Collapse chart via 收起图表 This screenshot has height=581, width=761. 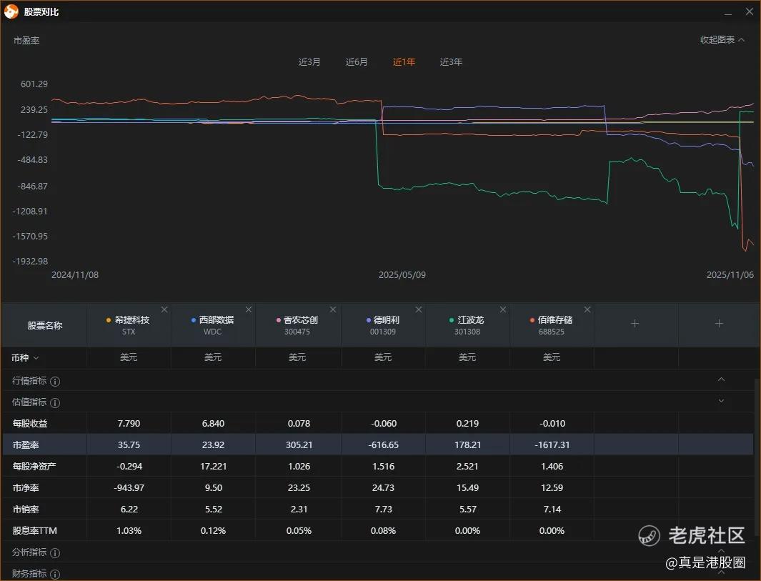[722, 40]
